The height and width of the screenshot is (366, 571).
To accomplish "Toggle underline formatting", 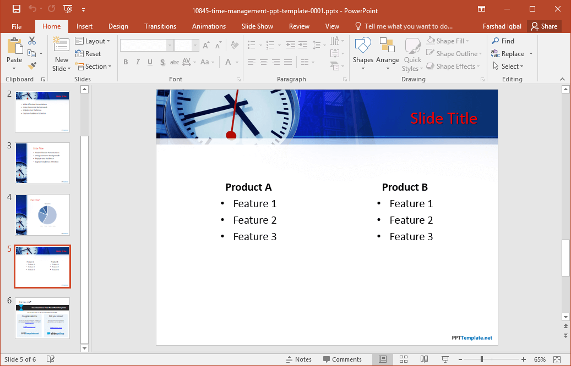I will [x=149, y=62].
